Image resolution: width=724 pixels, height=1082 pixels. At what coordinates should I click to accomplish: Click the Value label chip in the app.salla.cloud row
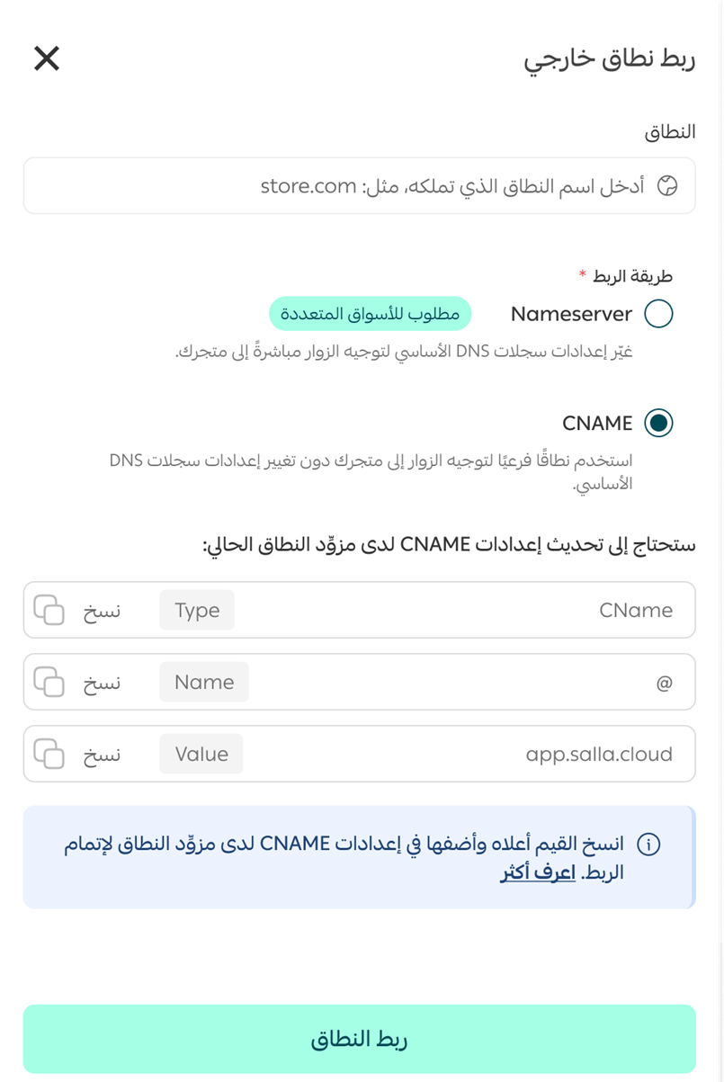point(201,754)
